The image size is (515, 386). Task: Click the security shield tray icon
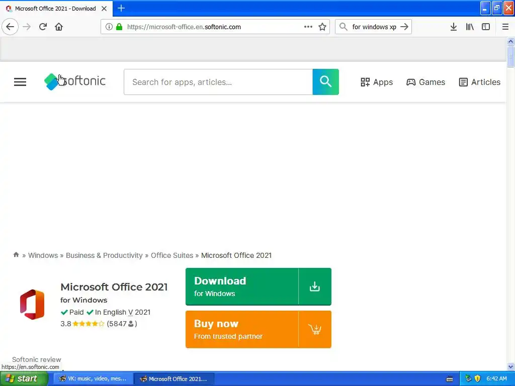tap(477, 378)
